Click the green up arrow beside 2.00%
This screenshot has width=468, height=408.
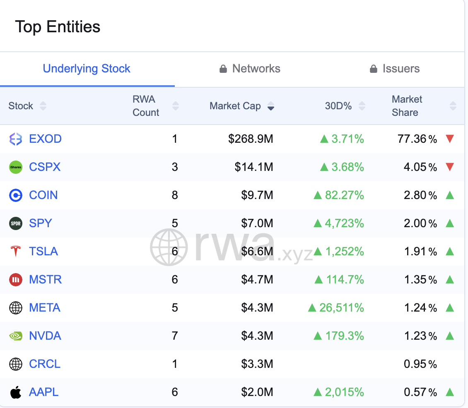(450, 223)
